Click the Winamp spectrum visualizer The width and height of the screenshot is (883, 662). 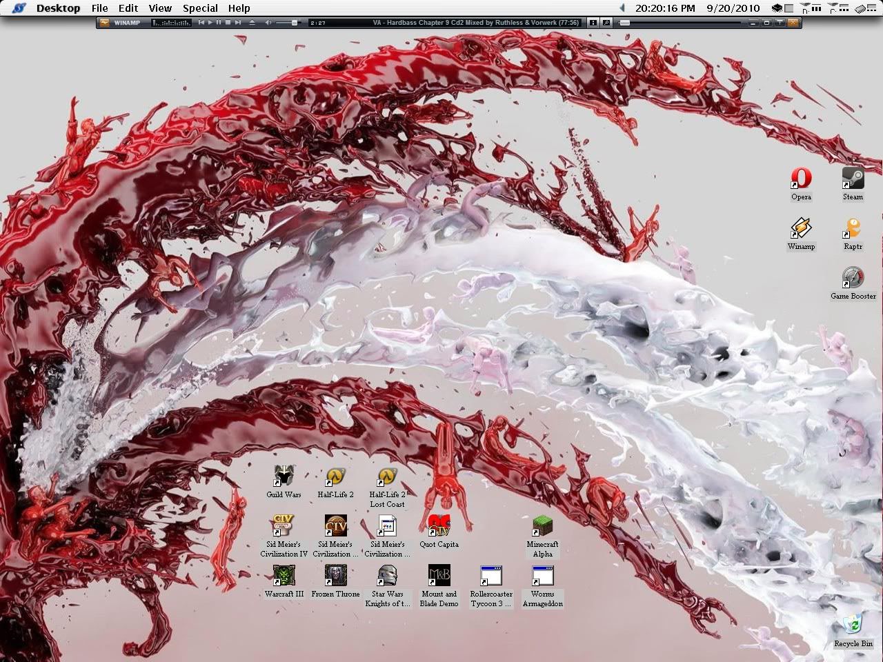pyautogui.click(x=171, y=23)
